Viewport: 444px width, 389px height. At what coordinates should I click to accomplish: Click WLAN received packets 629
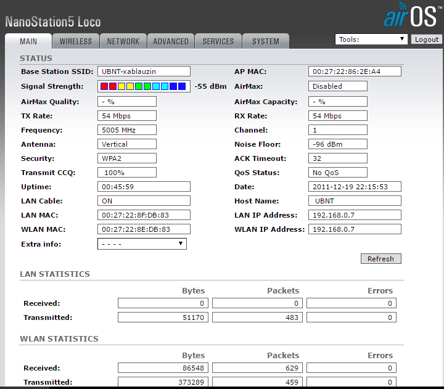(x=257, y=368)
